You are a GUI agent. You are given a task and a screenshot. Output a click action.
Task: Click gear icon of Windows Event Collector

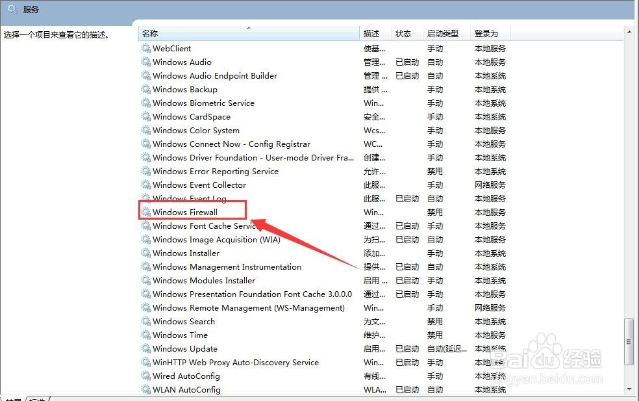146,185
